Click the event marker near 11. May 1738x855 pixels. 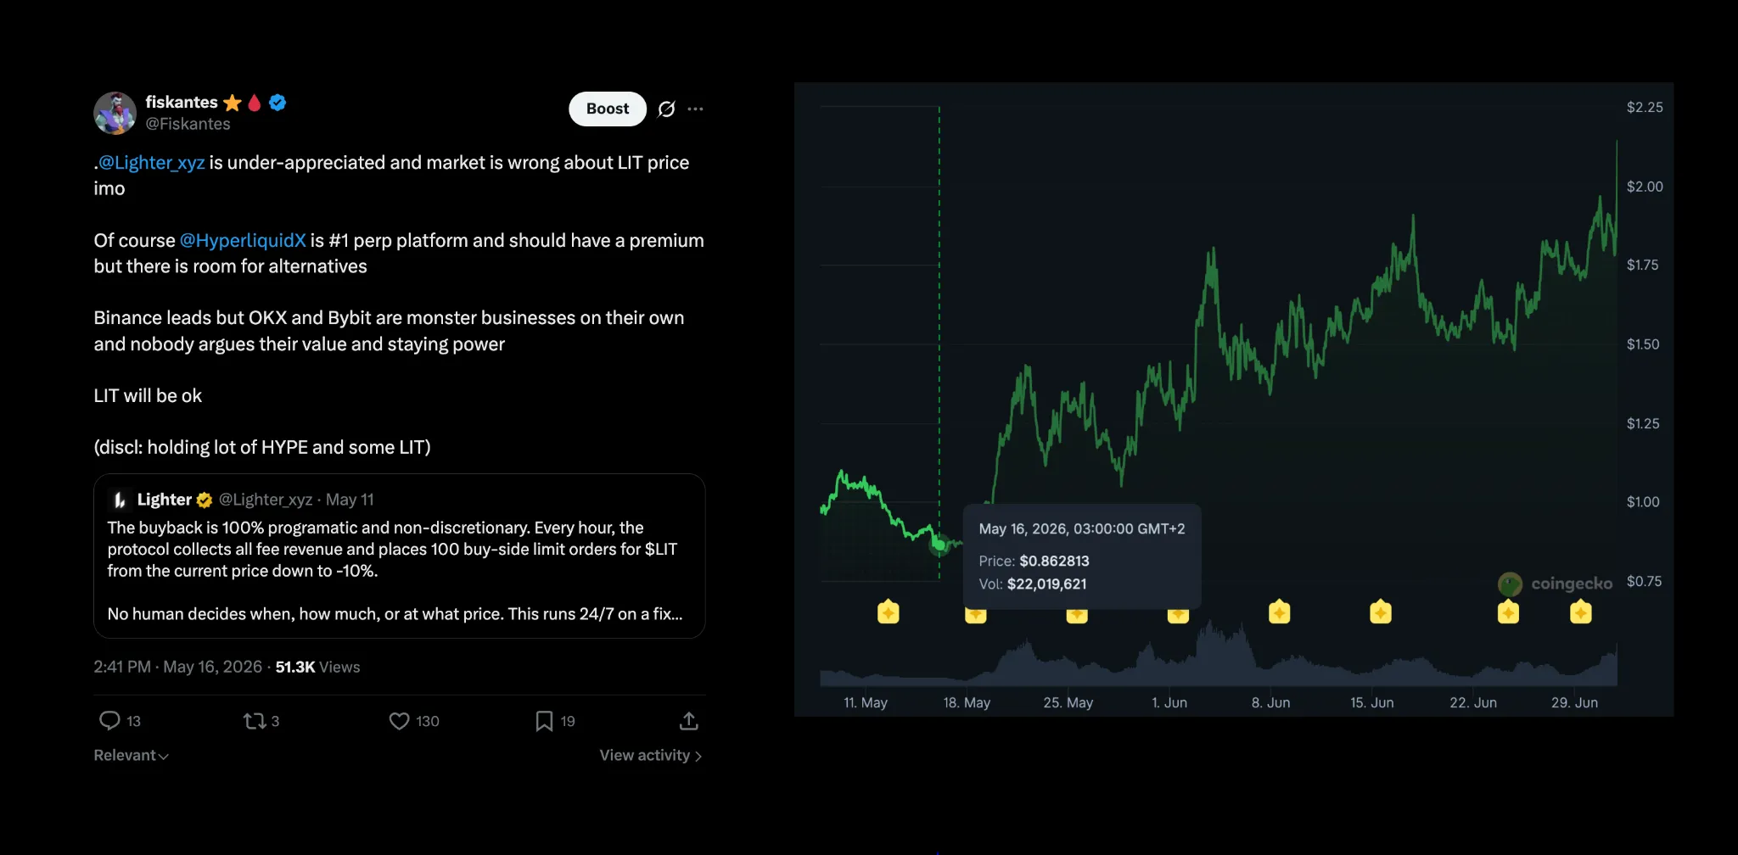pyautogui.click(x=889, y=612)
